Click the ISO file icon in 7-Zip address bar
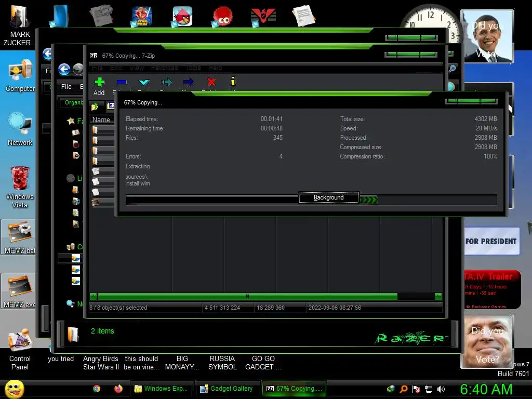Screen dimensions: 532x399 (111, 105)
